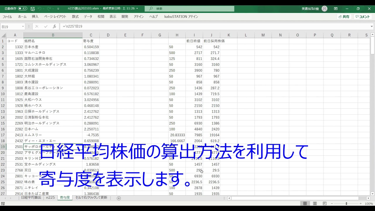Click the formula bar confirm checkmark icon
375x211 pixels.
pyautogui.click(x=46, y=26)
